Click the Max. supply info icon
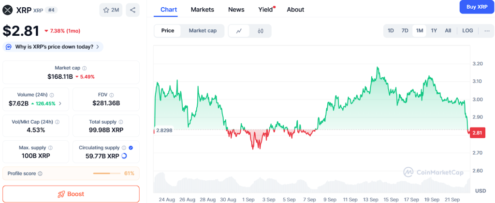495x203 pixels. point(51,147)
